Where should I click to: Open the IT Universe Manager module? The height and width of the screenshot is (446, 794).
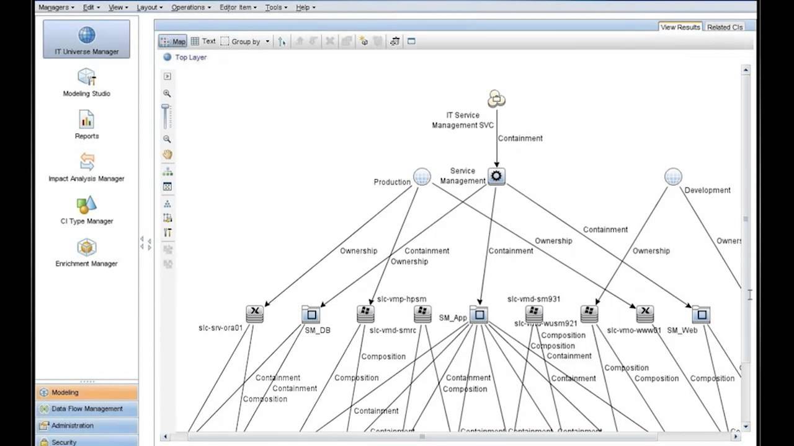[86, 39]
